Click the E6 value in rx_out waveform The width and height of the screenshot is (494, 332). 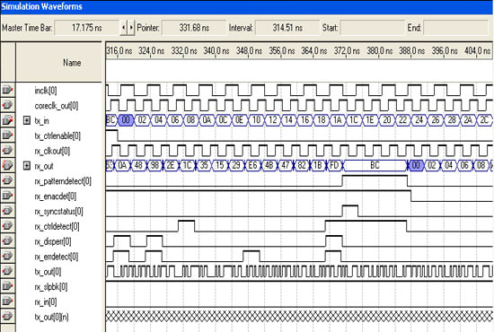pos(252,165)
